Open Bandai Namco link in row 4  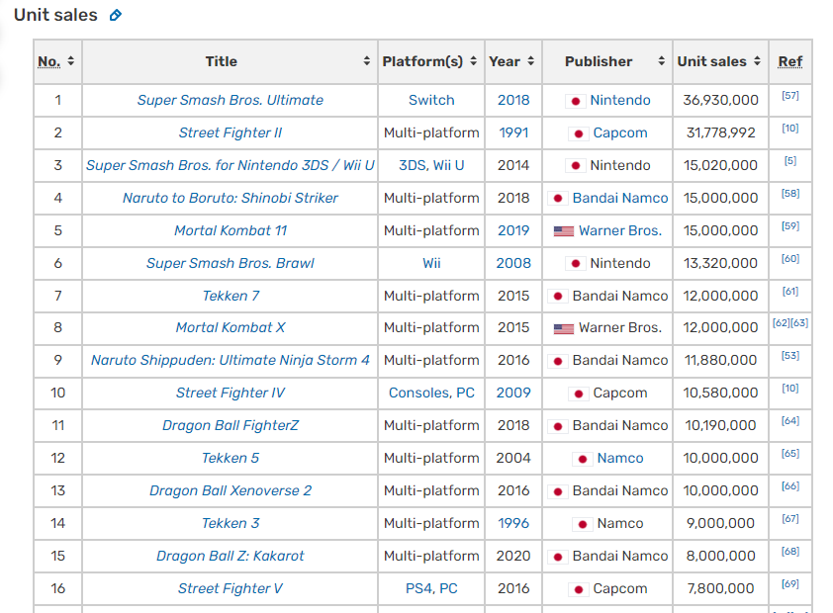pos(620,198)
